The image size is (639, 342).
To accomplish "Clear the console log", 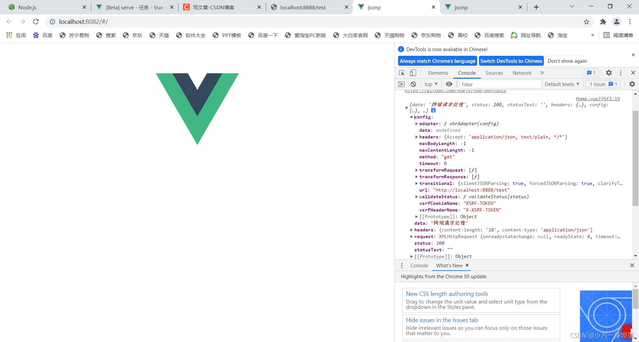I will [x=413, y=84].
